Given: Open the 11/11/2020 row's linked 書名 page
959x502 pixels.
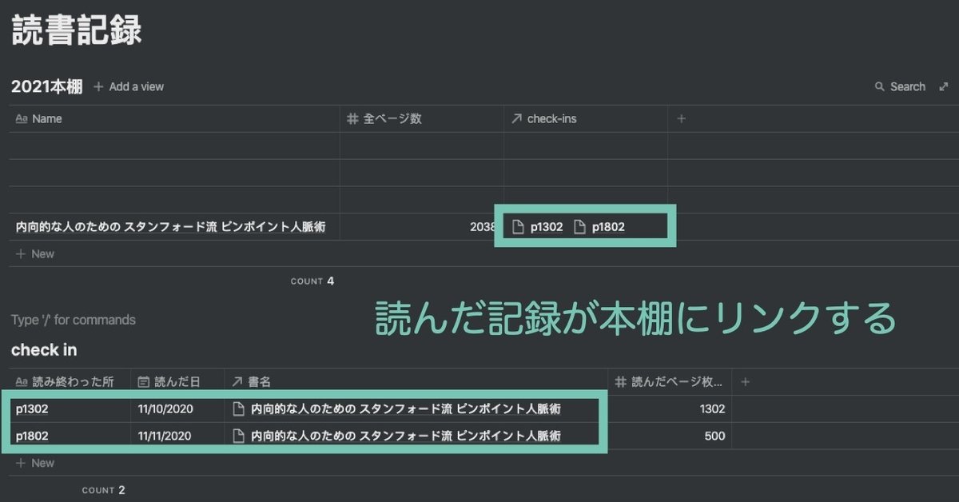Looking at the screenshot, I should [397, 436].
